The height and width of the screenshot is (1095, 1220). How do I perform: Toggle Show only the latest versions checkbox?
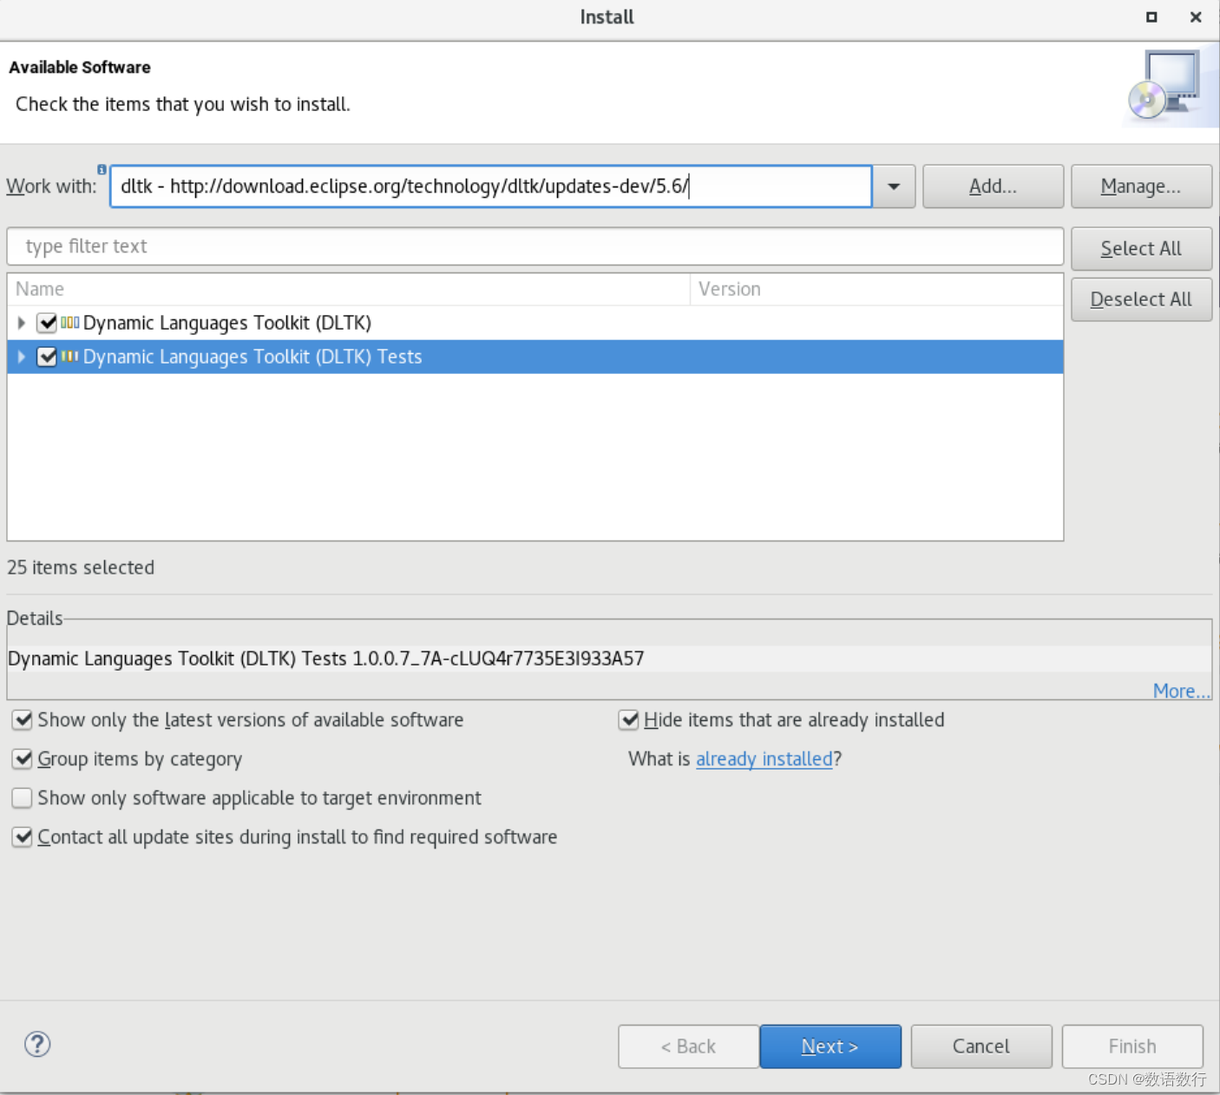click(23, 720)
